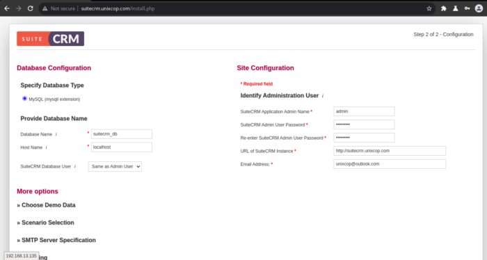Click SuiteCRM Application Admin Name field

pos(364,111)
